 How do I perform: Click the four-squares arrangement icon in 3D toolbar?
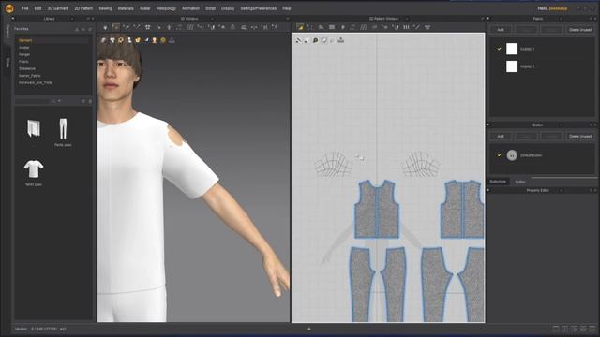pyautogui.click(x=148, y=27)
